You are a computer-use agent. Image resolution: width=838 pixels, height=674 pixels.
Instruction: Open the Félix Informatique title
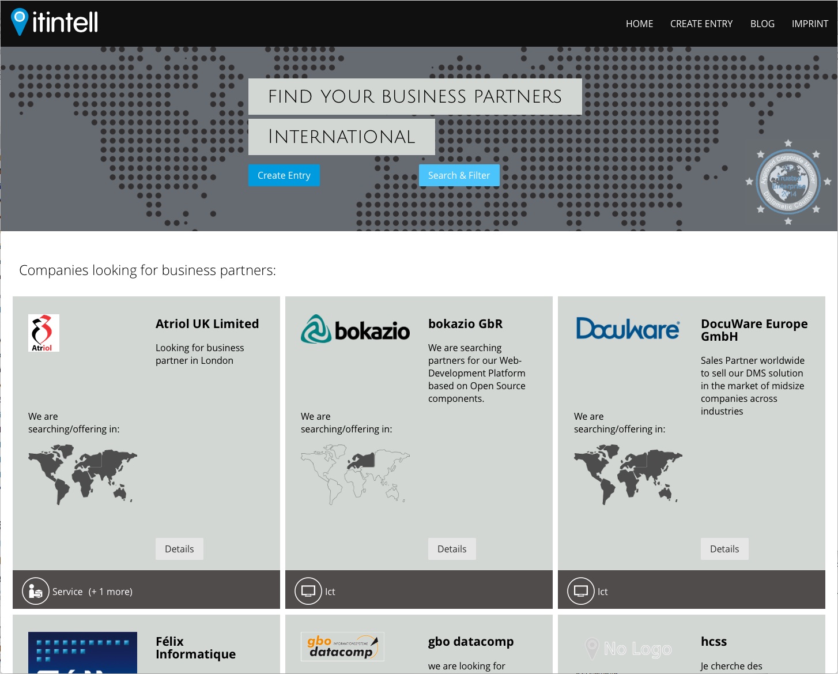click(195, 648)
